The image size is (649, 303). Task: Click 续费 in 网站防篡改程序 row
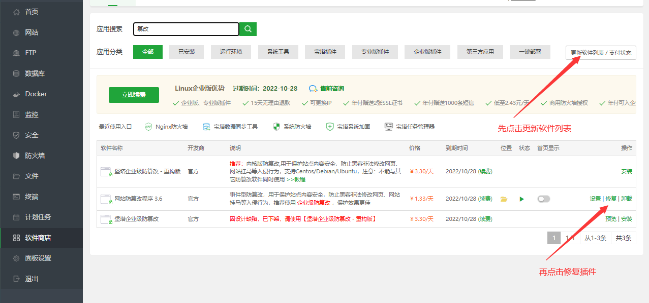485,199
